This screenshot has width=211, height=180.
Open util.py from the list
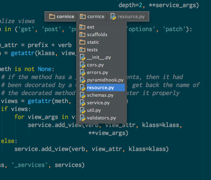101,110
